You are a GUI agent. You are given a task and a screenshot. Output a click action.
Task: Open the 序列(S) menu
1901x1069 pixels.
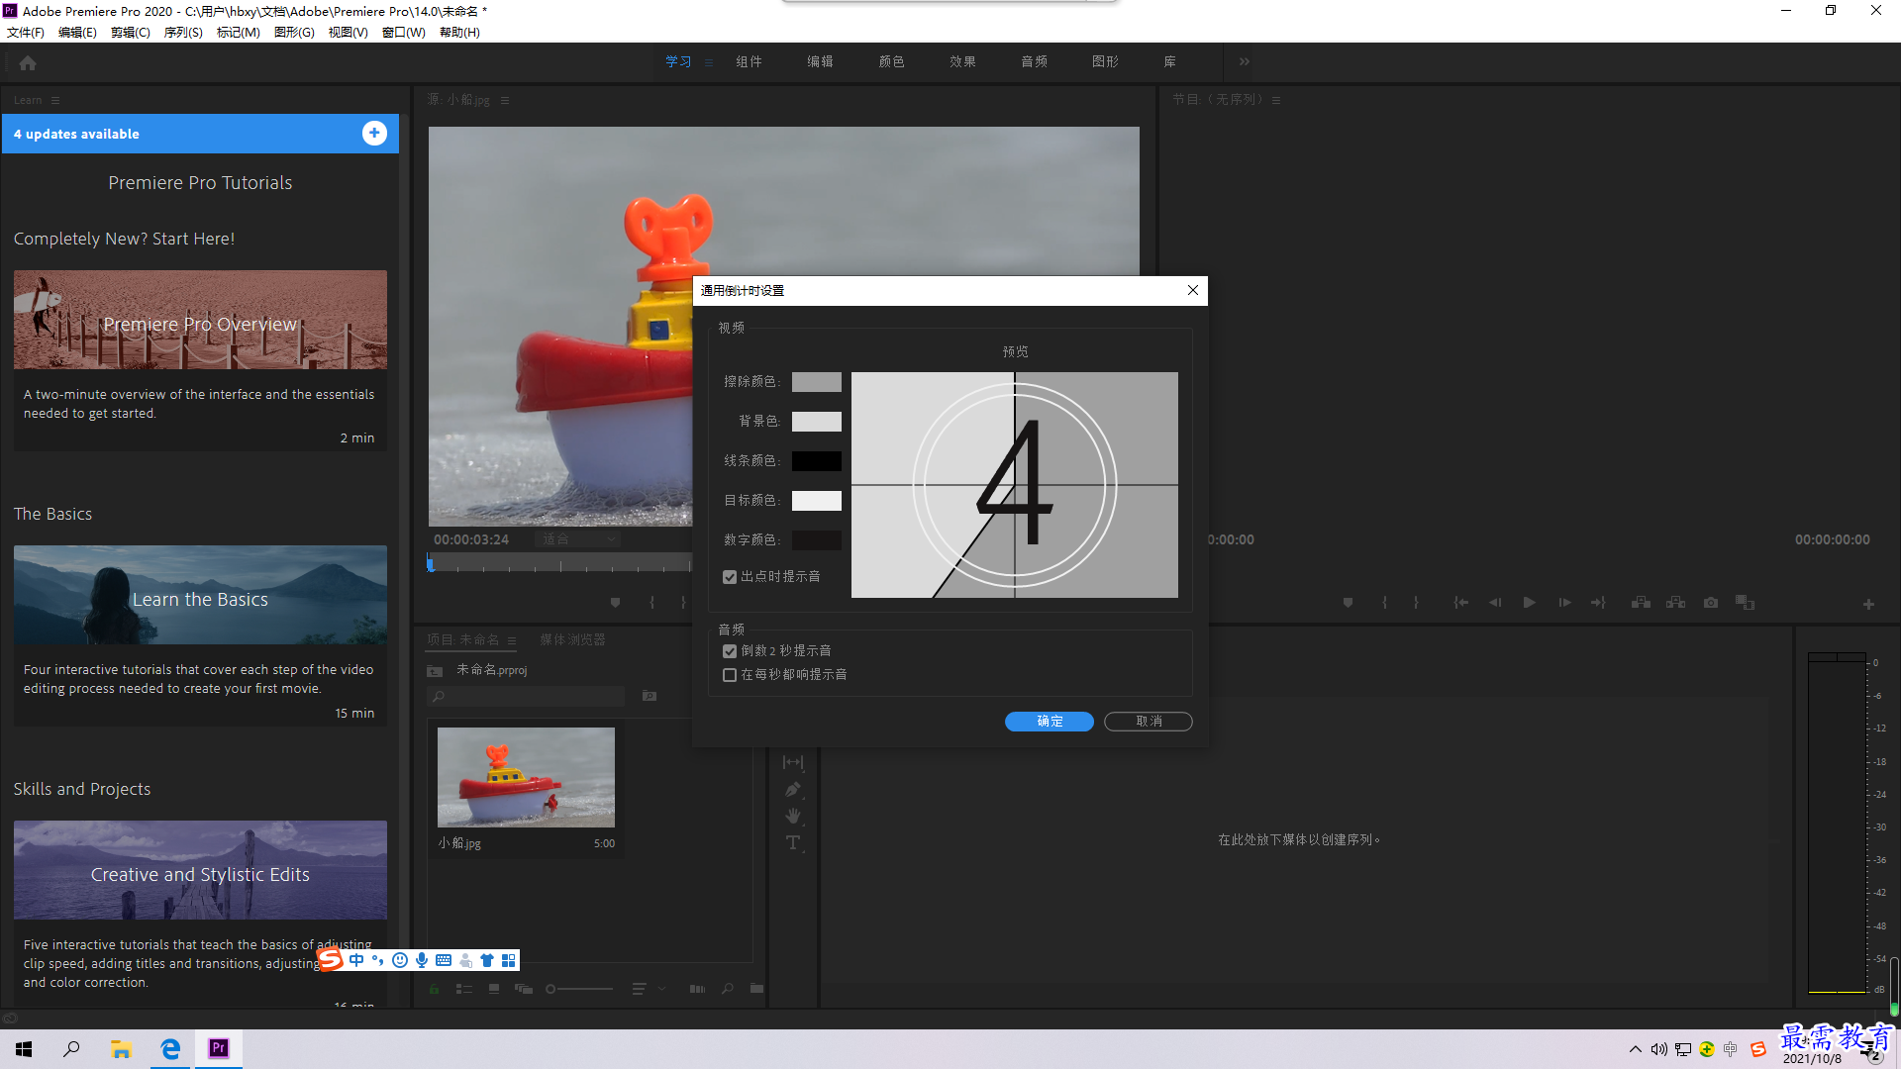pyautogui.click(x=183, y=33)
